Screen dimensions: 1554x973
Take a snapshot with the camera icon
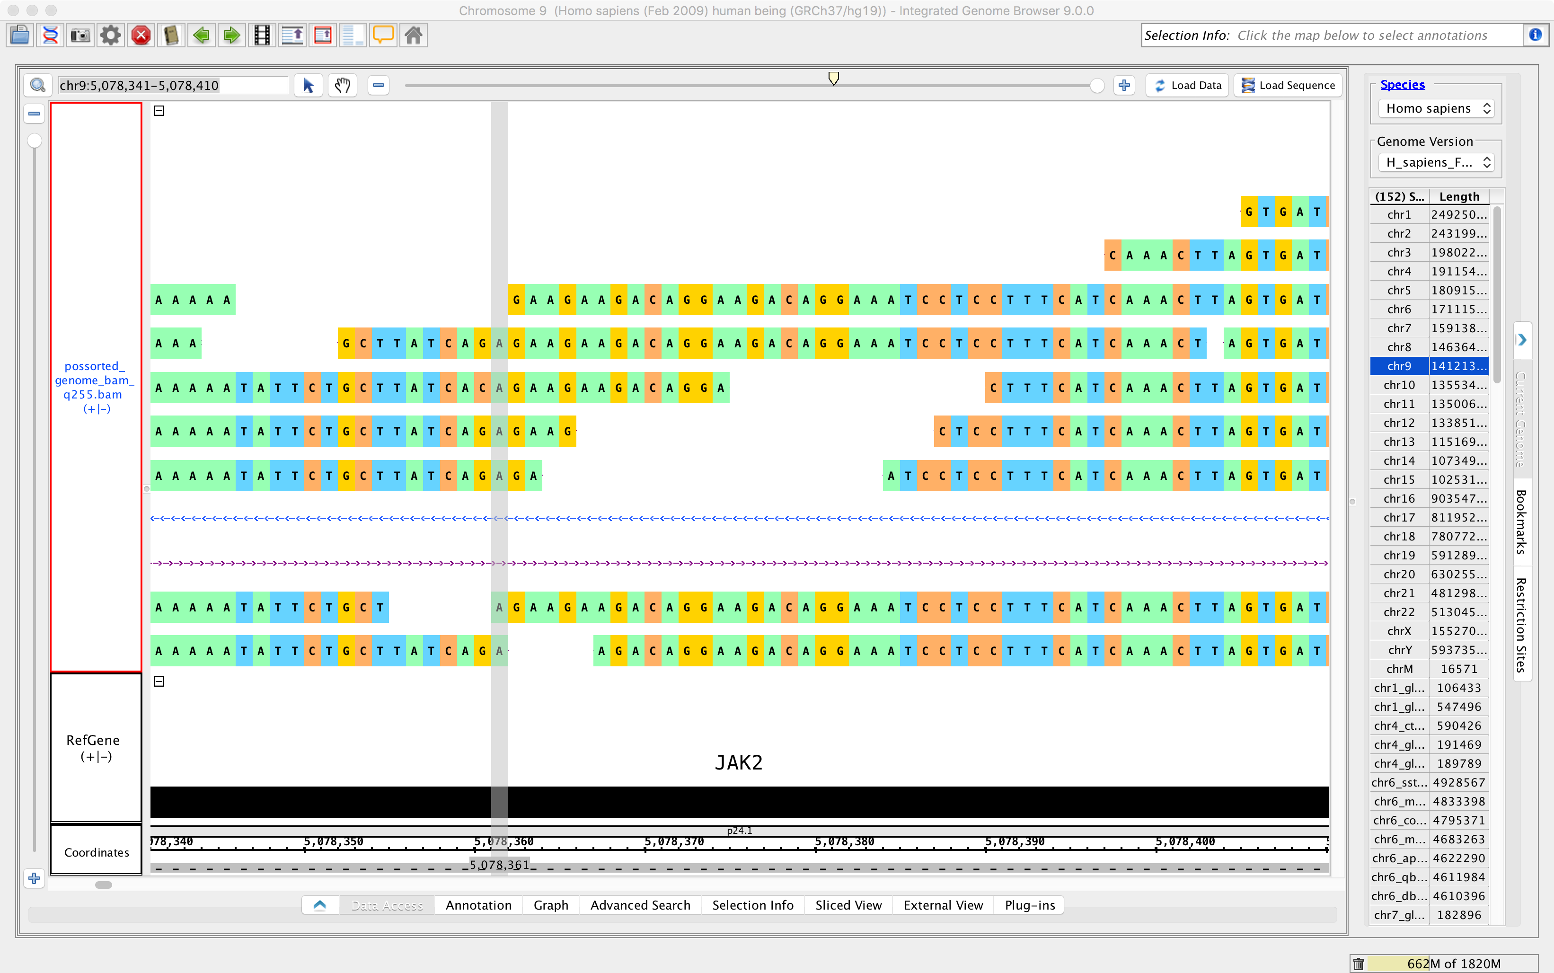click(80, 35)
